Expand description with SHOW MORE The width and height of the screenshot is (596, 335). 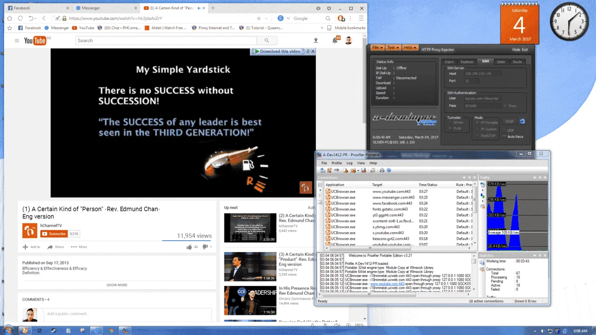(x=117, y=285)
